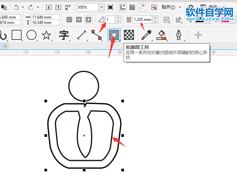Decrease contour offset with down arrow
The width and height of the screenshot is (237, 184).
coord(155,22)
